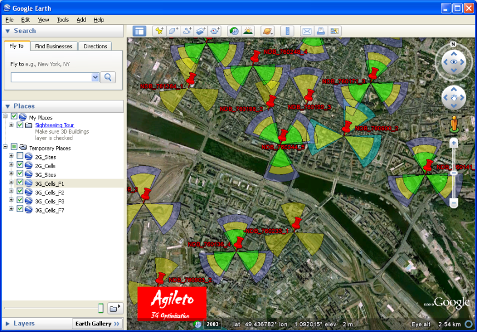Click the Places opacity slider handle

100,308
